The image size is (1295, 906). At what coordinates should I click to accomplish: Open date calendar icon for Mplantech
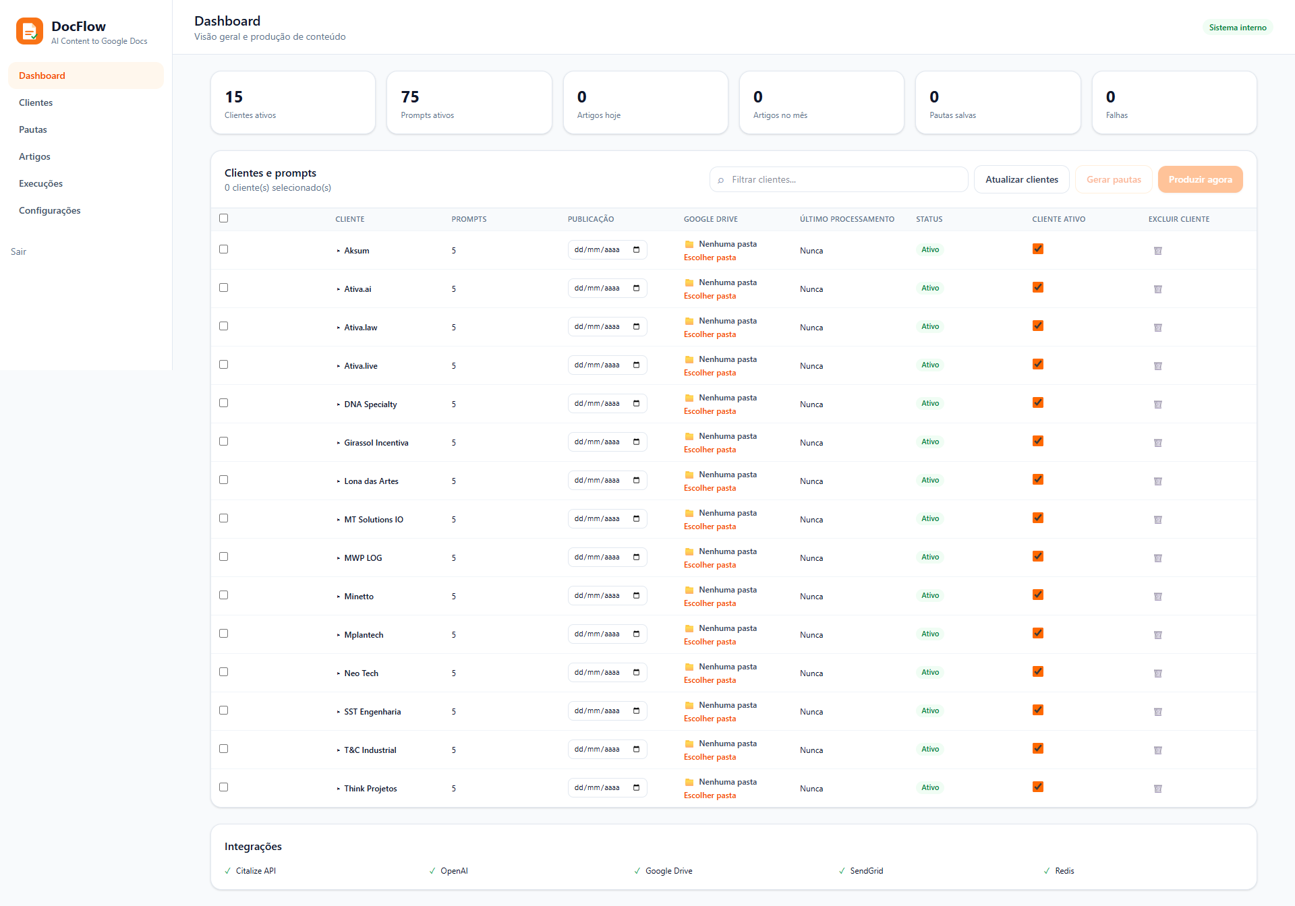[636, 634]
